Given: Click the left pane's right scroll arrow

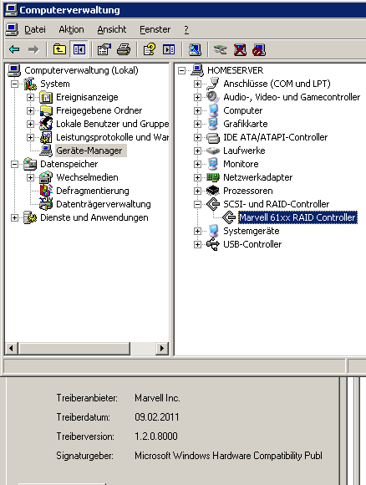Looking at the screenshot, I should click(x=161, y=349).
